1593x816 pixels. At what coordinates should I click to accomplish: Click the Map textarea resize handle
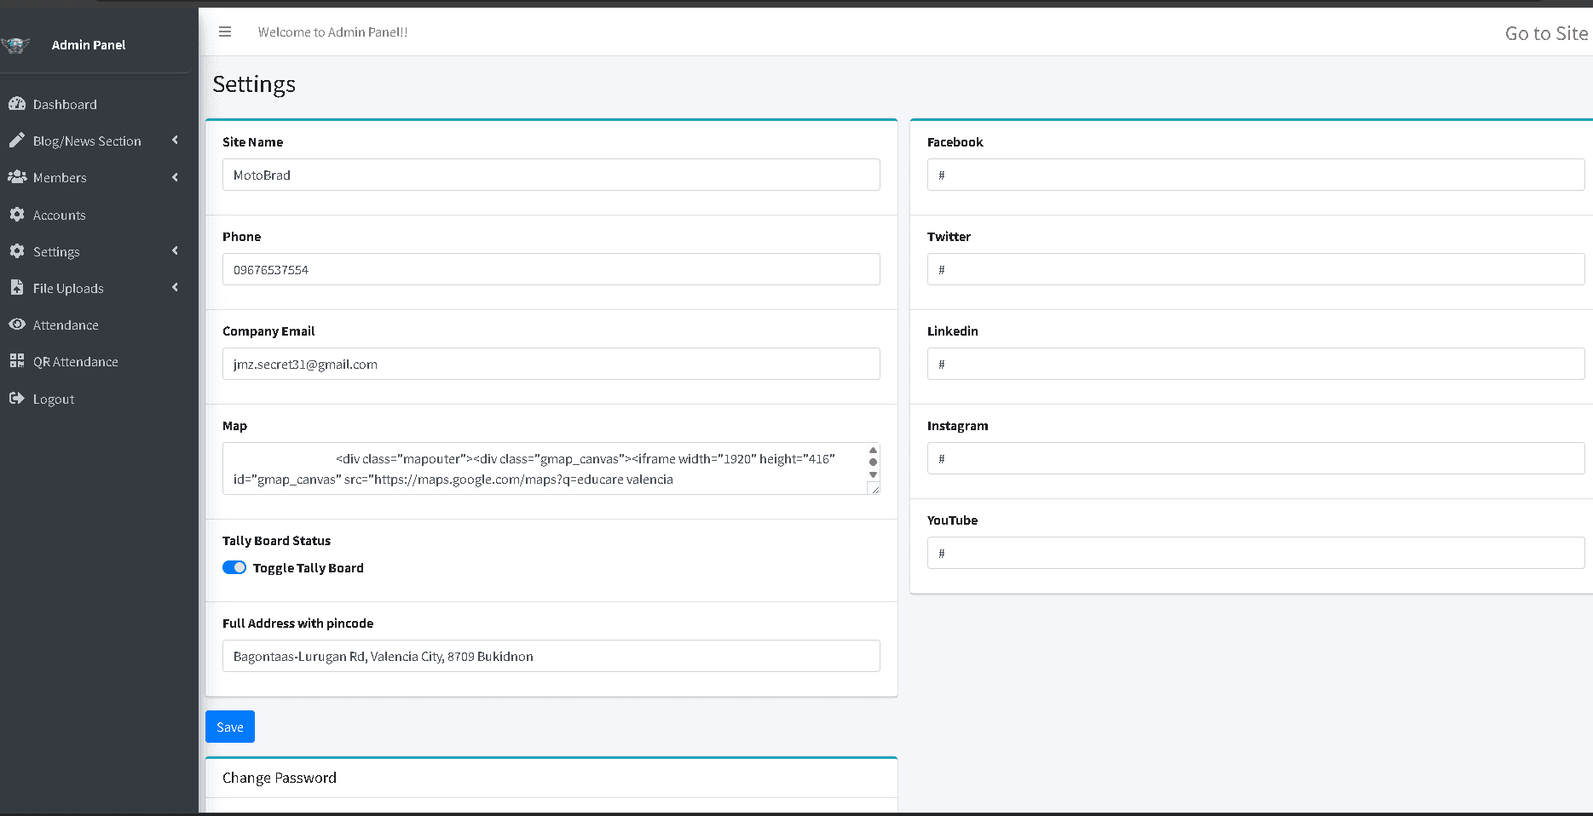[x=874, y=488]
